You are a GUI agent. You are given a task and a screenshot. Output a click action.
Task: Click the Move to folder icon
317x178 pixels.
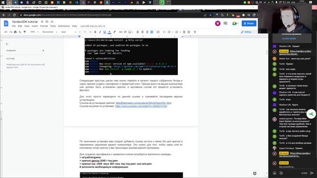(x=47, y=22)
